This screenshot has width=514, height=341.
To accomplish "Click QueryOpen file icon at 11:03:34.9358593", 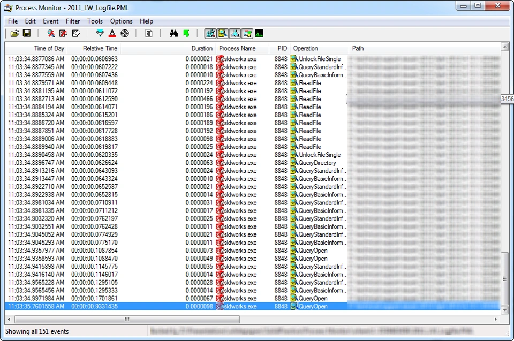I will pos(294,259).
